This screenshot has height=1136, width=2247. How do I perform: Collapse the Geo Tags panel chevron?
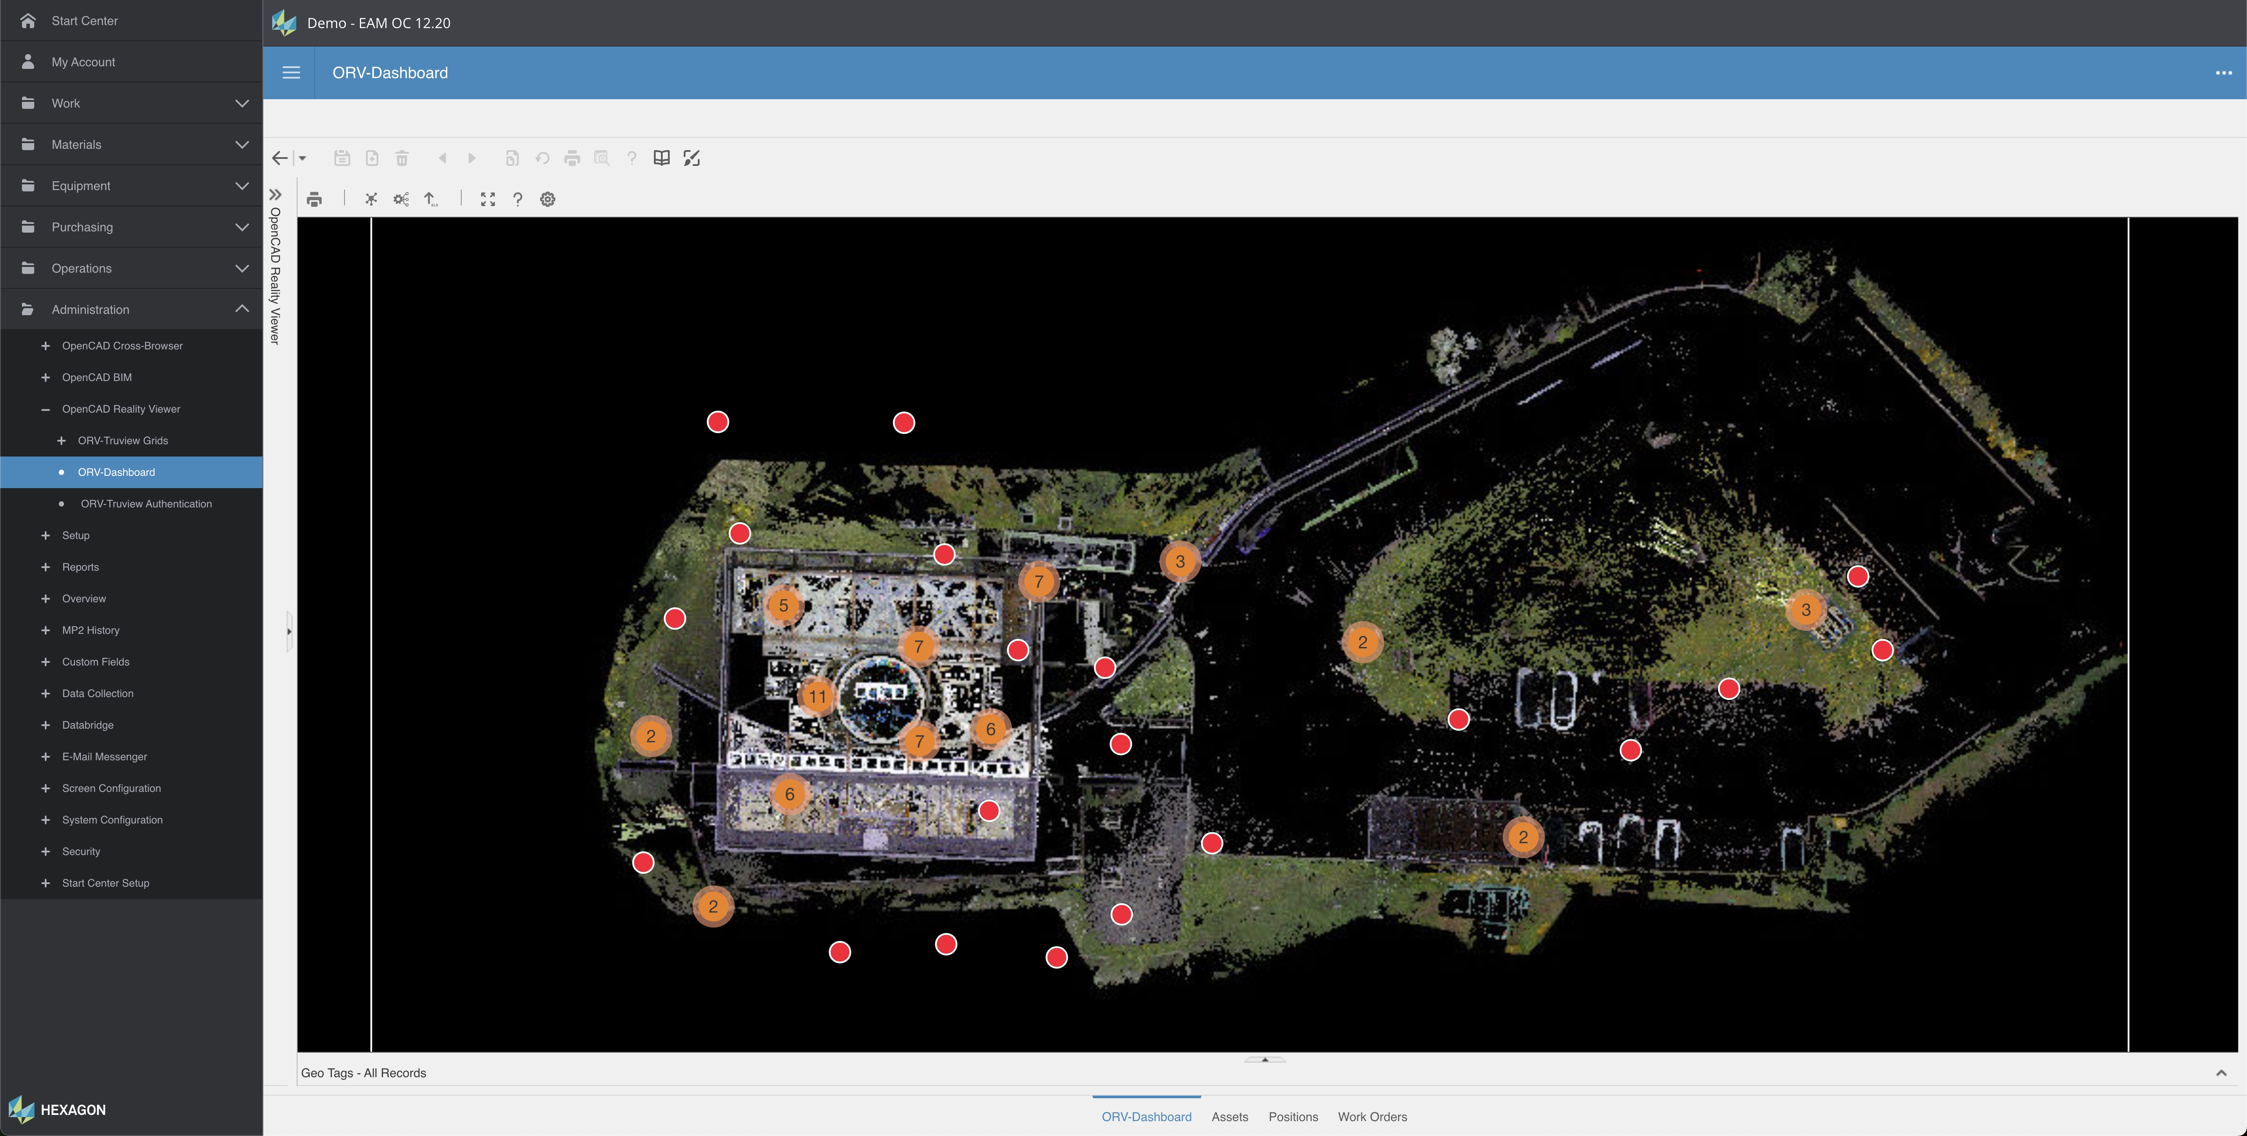[2221, 1072]
